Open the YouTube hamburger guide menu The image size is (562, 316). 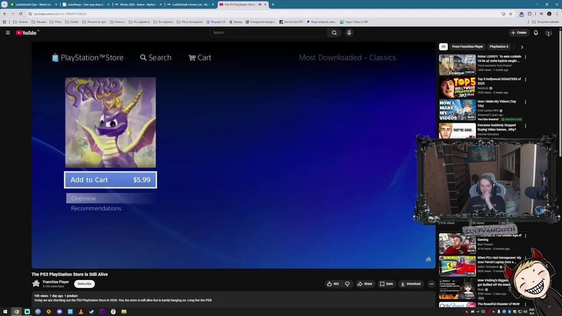click(8, 32)
